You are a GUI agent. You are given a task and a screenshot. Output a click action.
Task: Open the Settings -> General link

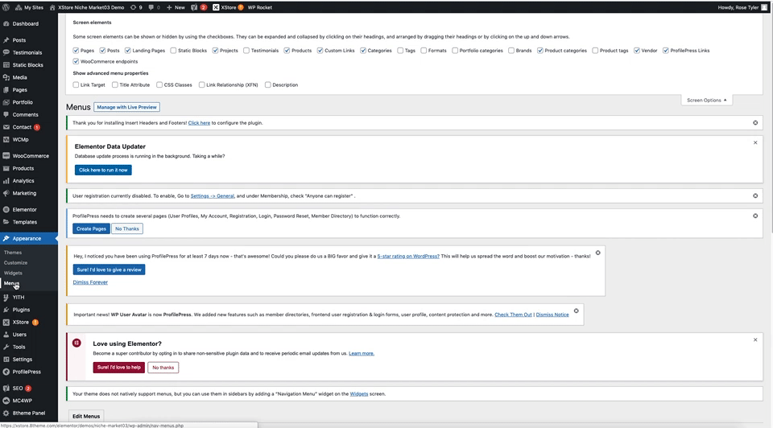click(213, 195)
